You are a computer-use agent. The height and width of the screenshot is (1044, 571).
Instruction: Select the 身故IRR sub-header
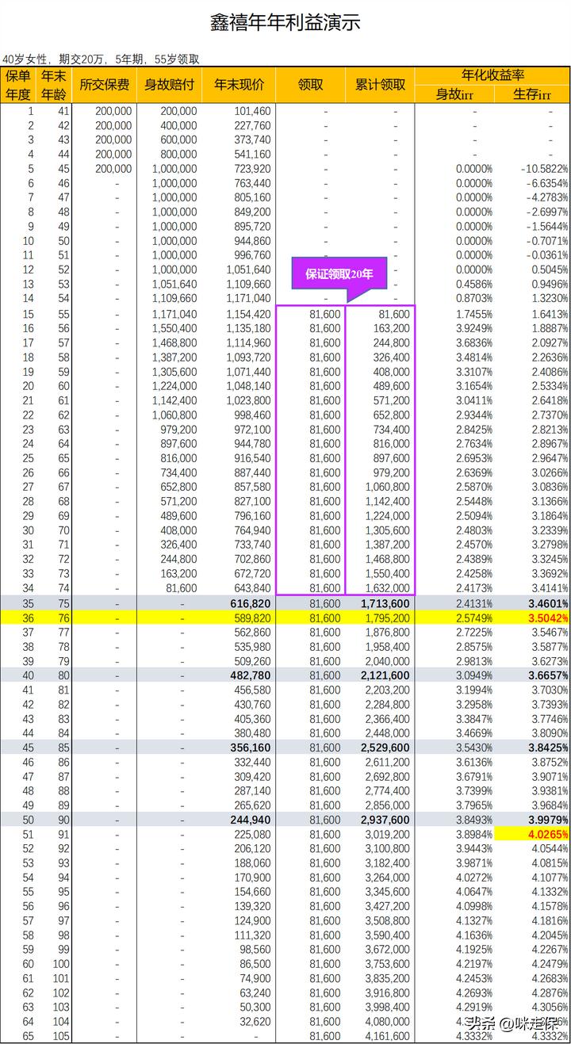[454, 94]
